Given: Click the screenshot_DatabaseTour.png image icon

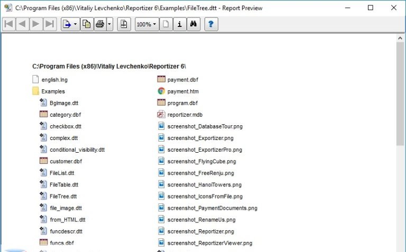Looking at the screenshot, I should click(161, 126).
